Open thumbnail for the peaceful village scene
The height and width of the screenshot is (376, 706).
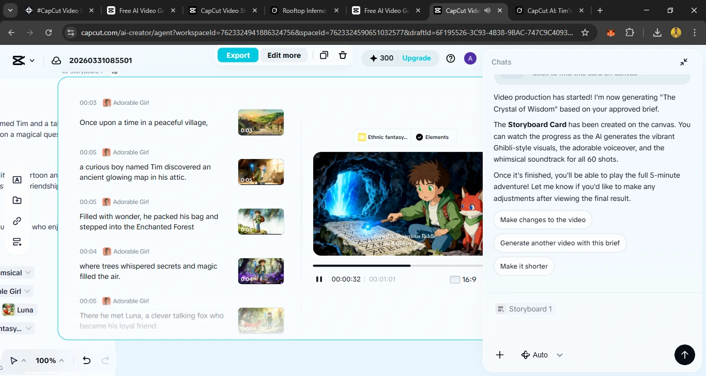tap(261, 122)
